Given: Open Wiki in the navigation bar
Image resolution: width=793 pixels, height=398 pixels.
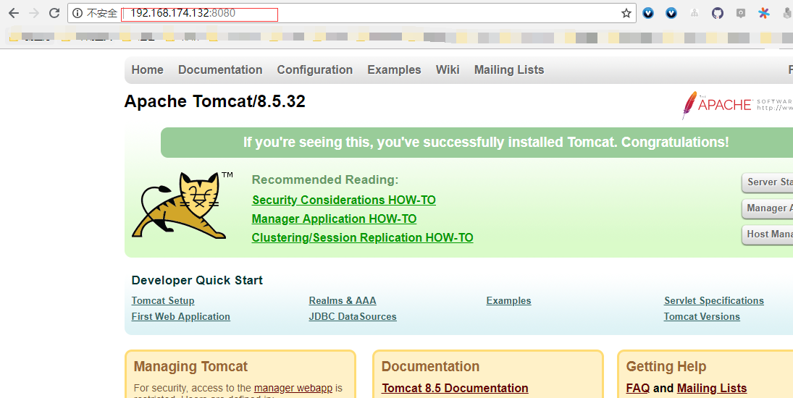Looking at the screenshot, I should (x=448, y=69).
